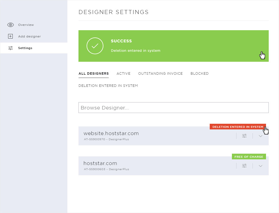Open the Outstanding Invoice tab
This screenshot has height=213, width=279.
[160, 74]
